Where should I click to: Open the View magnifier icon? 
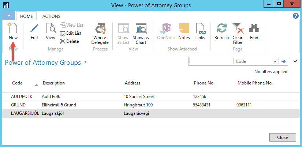[x=51, y=29]
